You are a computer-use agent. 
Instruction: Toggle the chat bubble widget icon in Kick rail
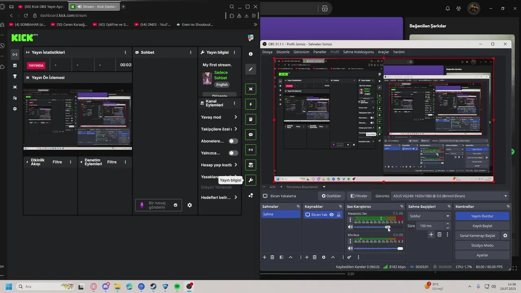(x=251, y=135)
